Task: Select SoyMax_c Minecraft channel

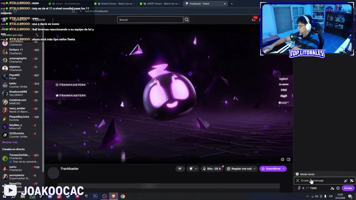Action: (x=22, y=127)
